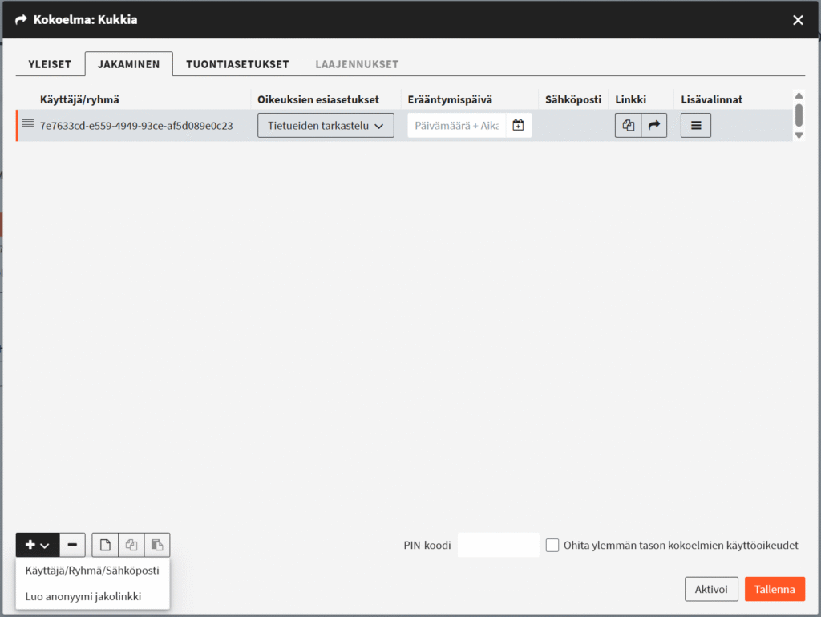Open the Lisävalinnat hamburger menu
821x617 pixels.
coord(696,126)
